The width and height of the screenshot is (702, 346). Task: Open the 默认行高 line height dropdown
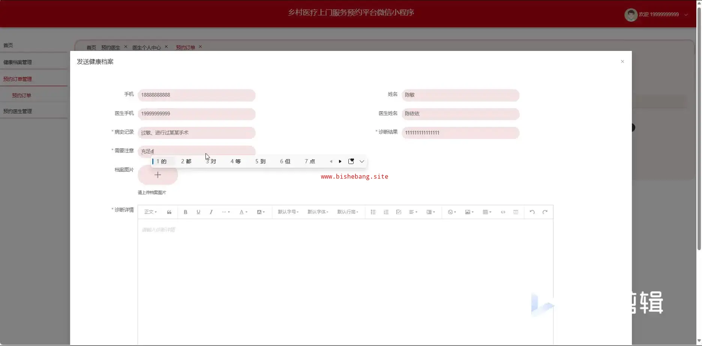(348, 212)
